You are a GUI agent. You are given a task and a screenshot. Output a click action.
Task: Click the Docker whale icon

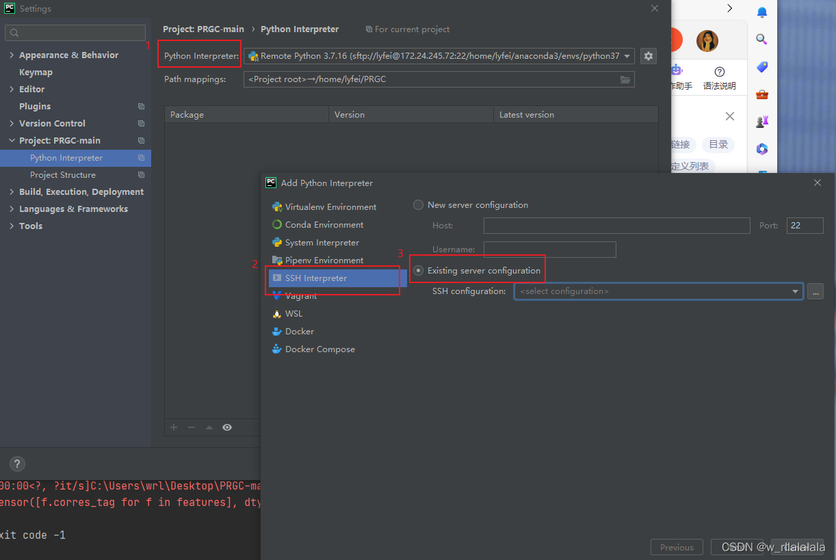point(277,332)
